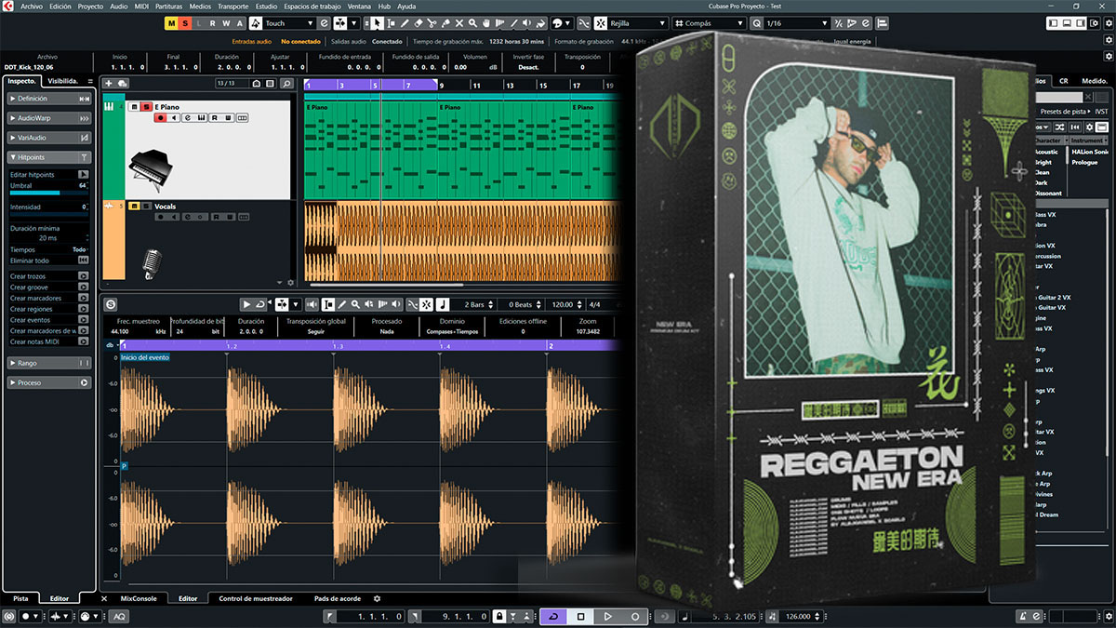The width and height of the screenshot is (1116, 628).
Task: Toggle audition loop in sample editor toolbar
Action: (260, 304)
